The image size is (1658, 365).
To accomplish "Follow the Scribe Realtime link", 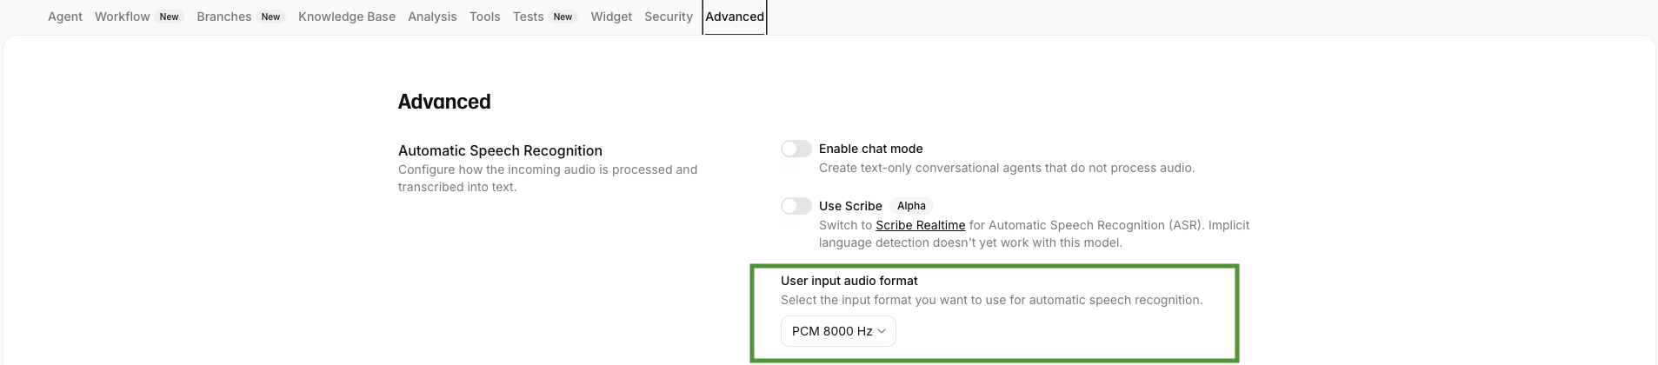I will (x=920, y=225).
